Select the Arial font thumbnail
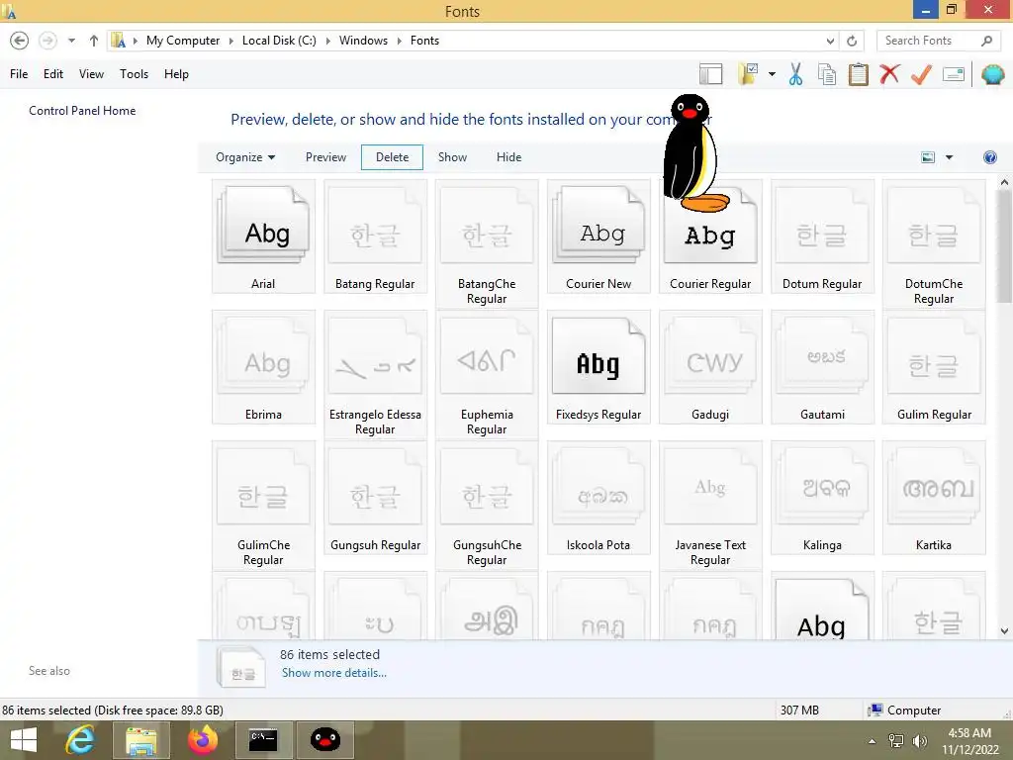 tap(263, 237)
